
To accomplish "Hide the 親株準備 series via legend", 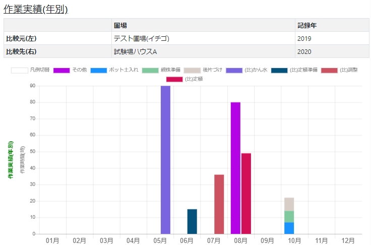I will [150, 70].
